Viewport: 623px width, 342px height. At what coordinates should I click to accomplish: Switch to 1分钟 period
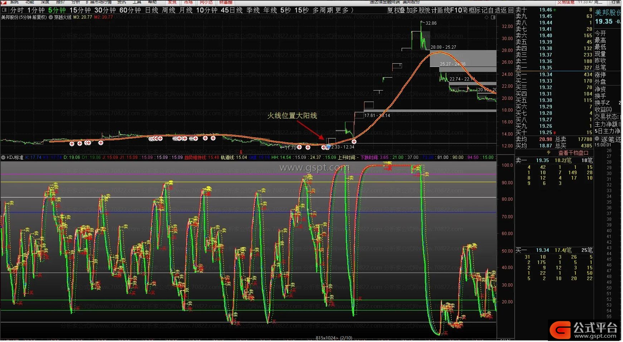tap(36, 10)
